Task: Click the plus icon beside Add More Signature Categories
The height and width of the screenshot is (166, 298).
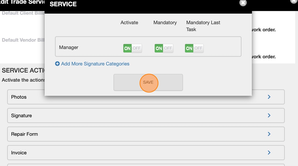Action: [57, 64]
